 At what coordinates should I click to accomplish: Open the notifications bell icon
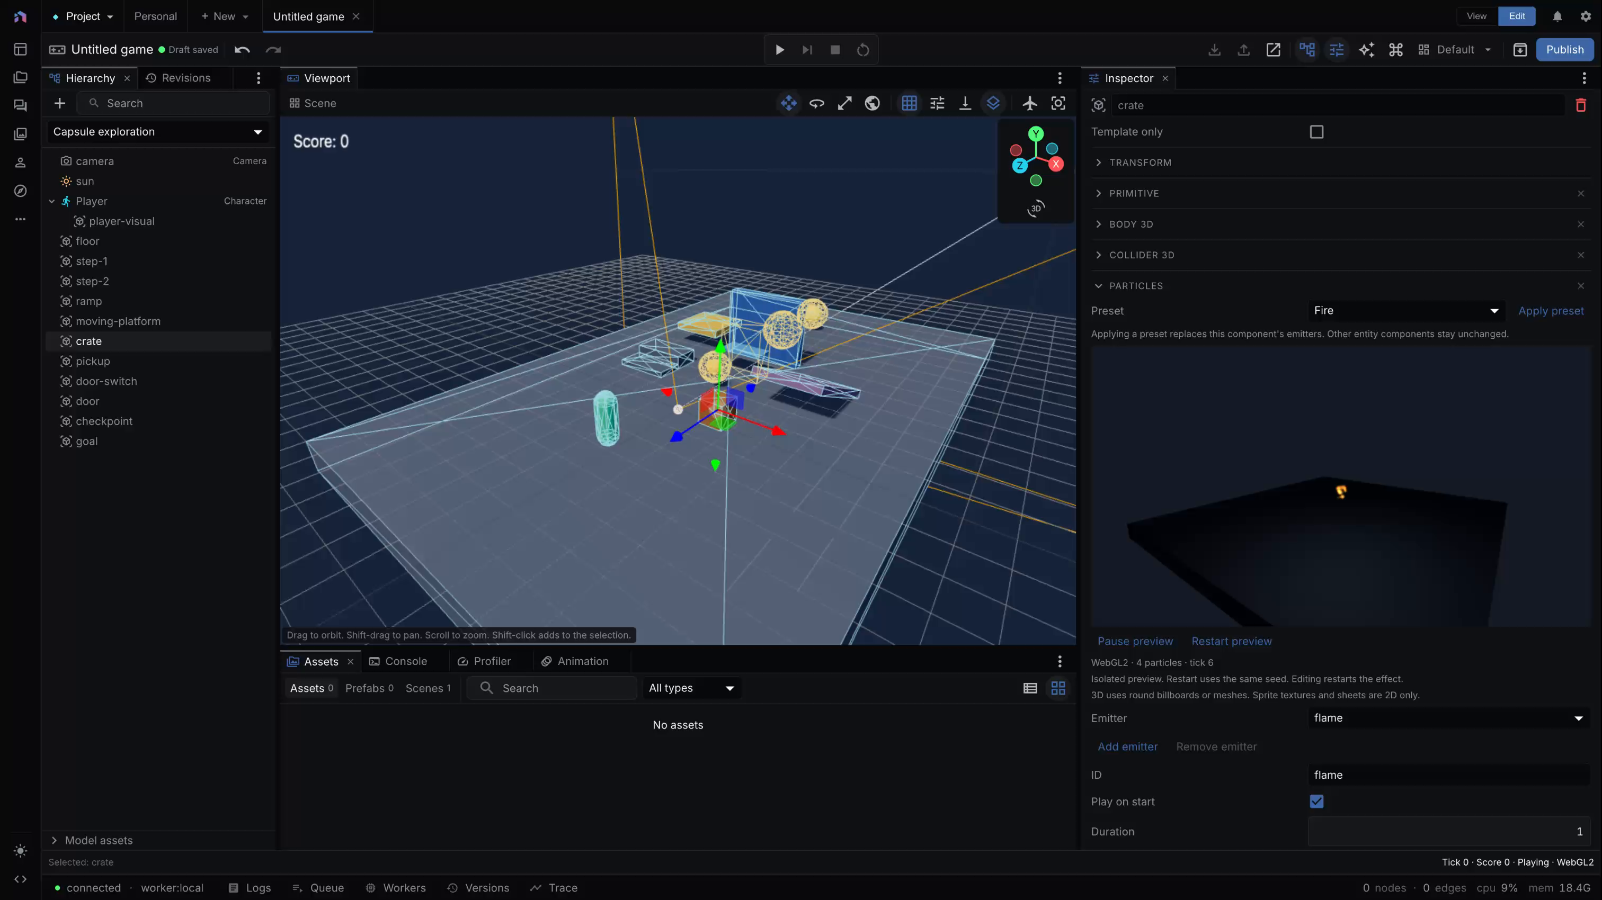[1557, 16]
